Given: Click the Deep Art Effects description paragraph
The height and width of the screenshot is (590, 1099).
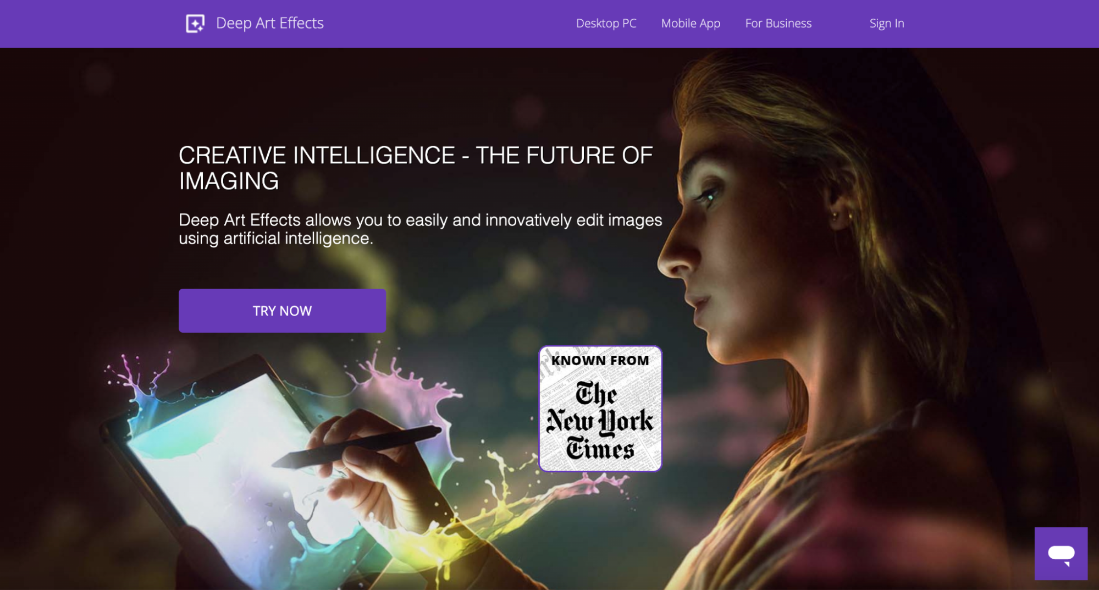Looking at the screenshot, I should pos(421,229).
